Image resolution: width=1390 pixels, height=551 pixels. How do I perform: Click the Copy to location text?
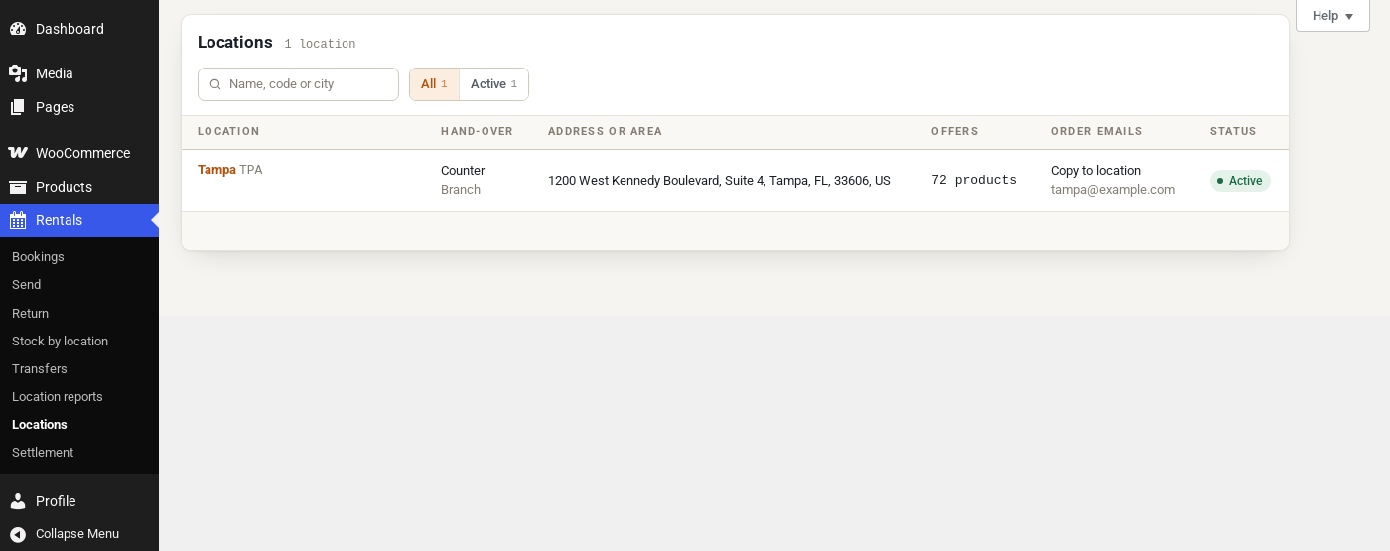[x=1096, y=171]
